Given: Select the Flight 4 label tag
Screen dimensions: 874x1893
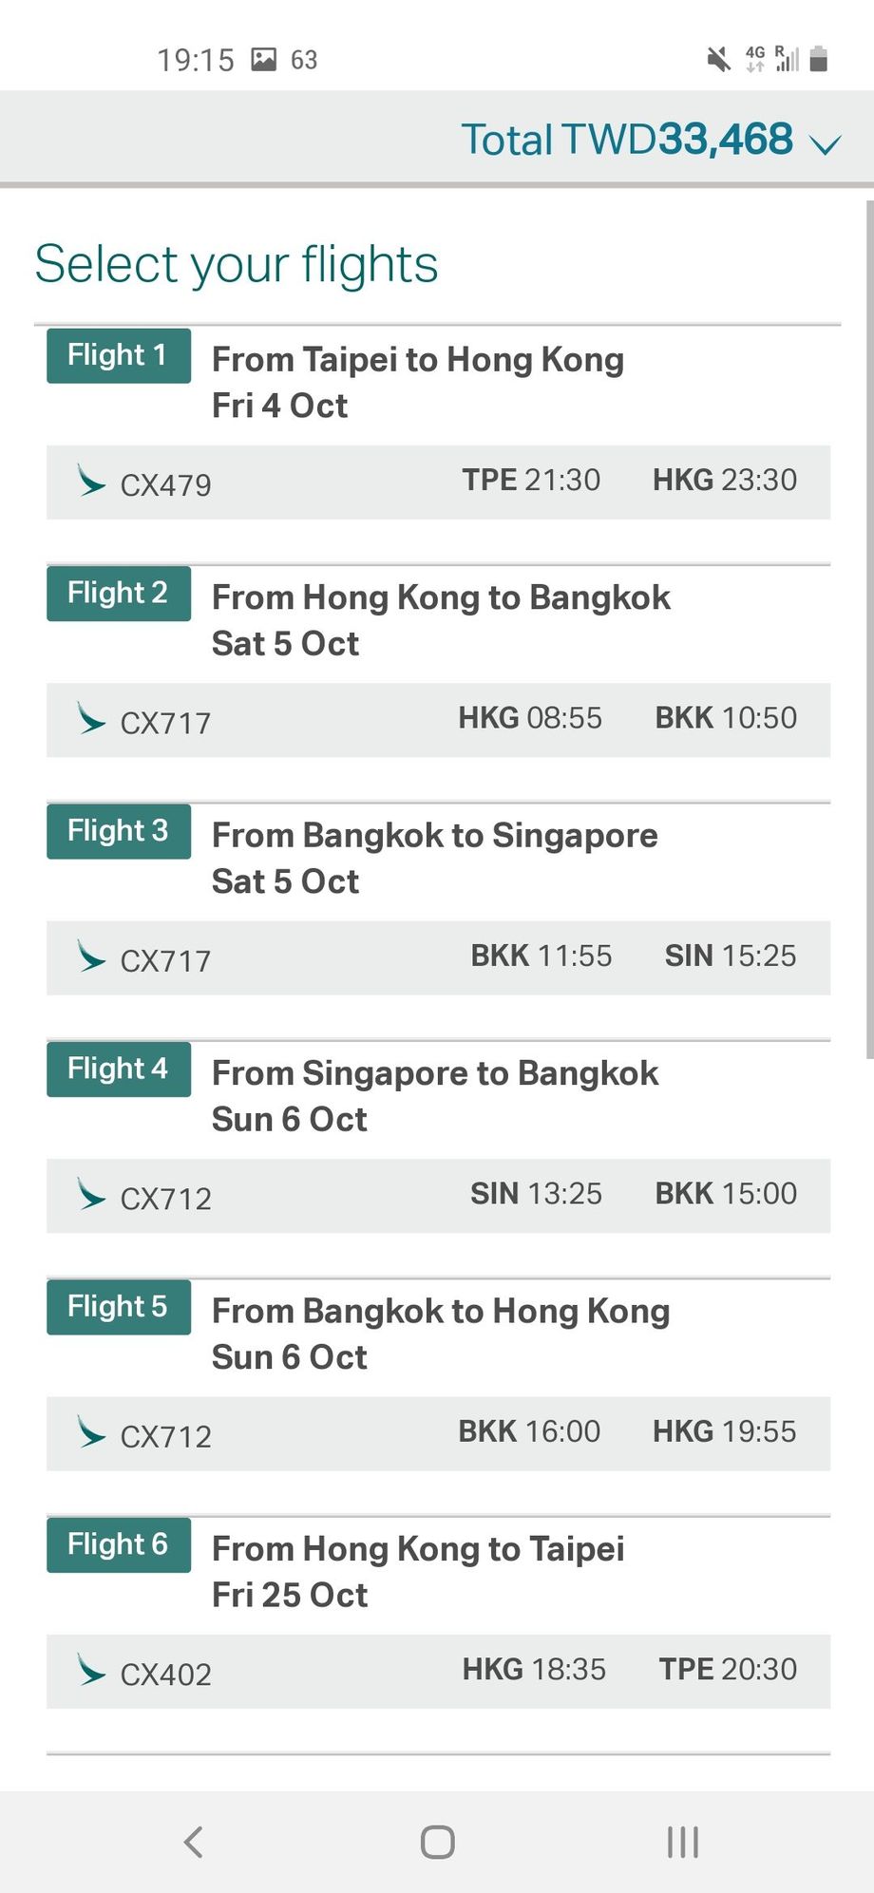Looking at the screenshot, I should (x=119, y=1069).
